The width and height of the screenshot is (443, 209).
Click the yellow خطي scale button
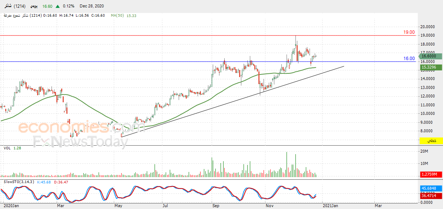click(x=431, y=140)
